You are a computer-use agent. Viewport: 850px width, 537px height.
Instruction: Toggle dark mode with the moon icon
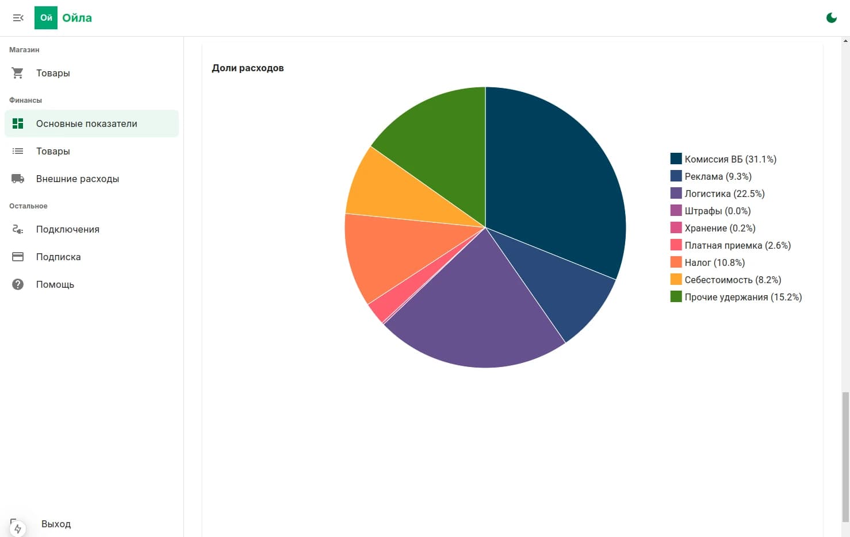click(831, 18)
